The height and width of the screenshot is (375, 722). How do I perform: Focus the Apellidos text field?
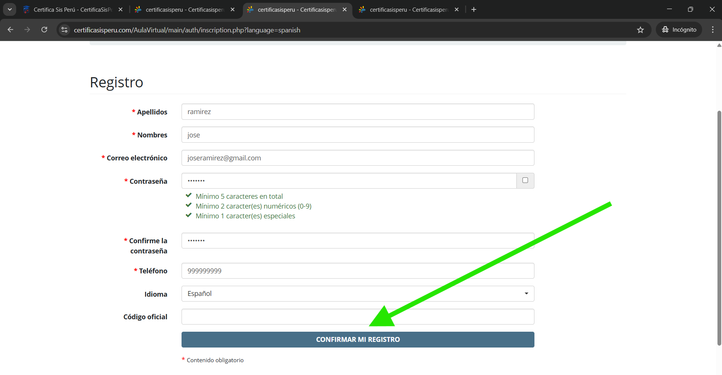tap(357, 112)
